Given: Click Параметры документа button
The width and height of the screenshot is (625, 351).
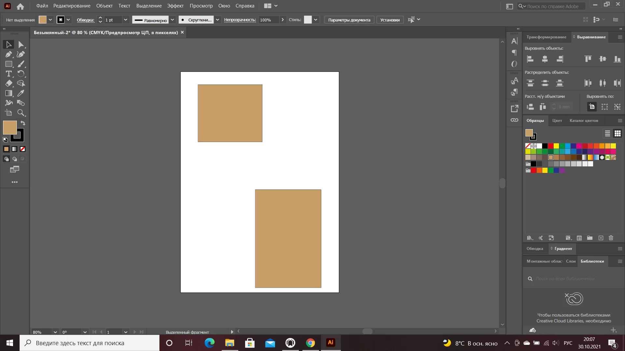Looking at the screenshot, I should click(x=349, y=20).
